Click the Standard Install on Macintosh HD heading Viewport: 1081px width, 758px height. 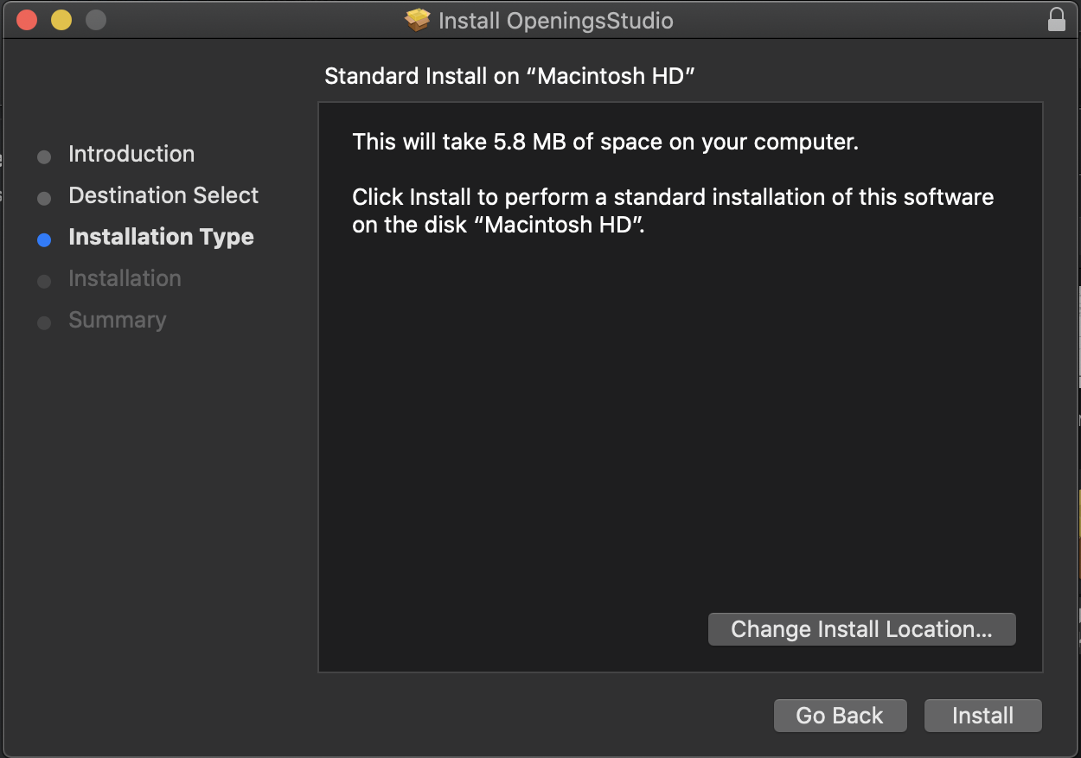pos(509,76)
